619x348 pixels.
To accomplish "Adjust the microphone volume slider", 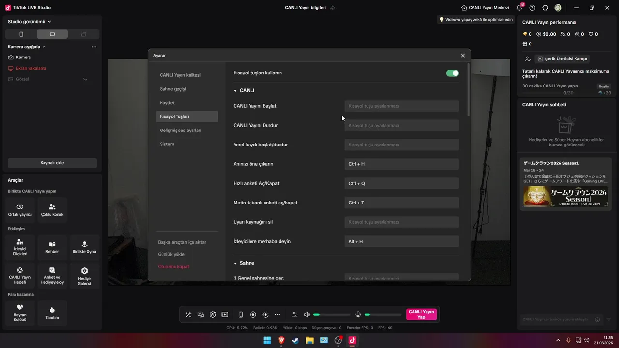I will click(x=383, y=315).
